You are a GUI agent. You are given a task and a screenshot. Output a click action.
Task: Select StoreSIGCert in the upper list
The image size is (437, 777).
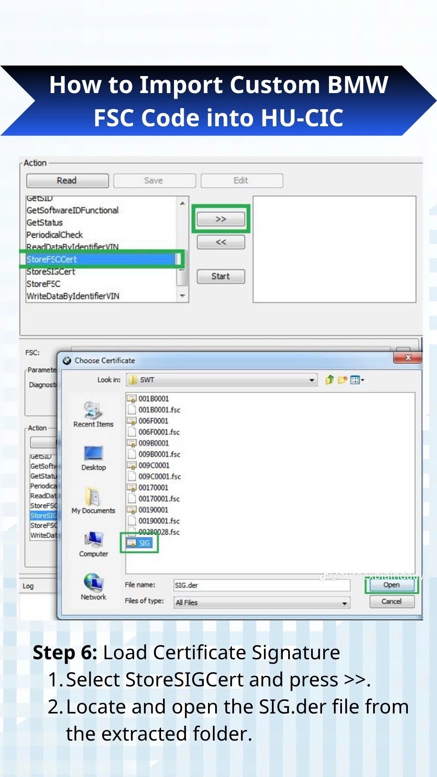(x=101, y=272)
